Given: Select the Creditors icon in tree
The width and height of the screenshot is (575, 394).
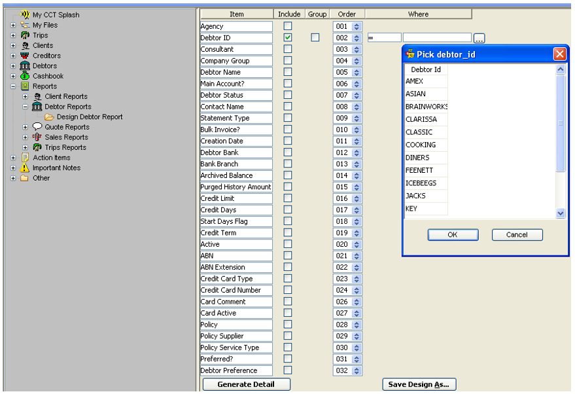Looking at the screenshot, I should click(25, 56).
